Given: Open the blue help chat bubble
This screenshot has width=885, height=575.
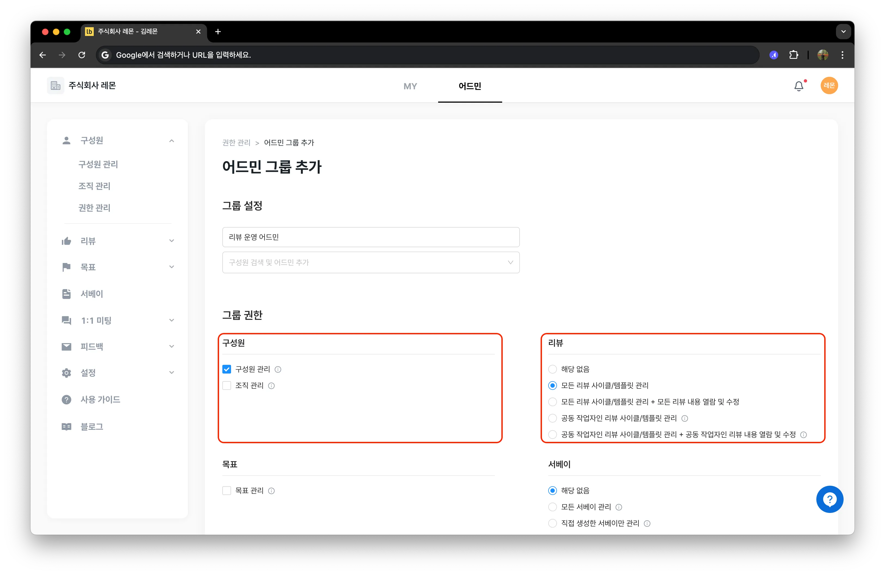Looking at the screenshot, I should point(830,499).
